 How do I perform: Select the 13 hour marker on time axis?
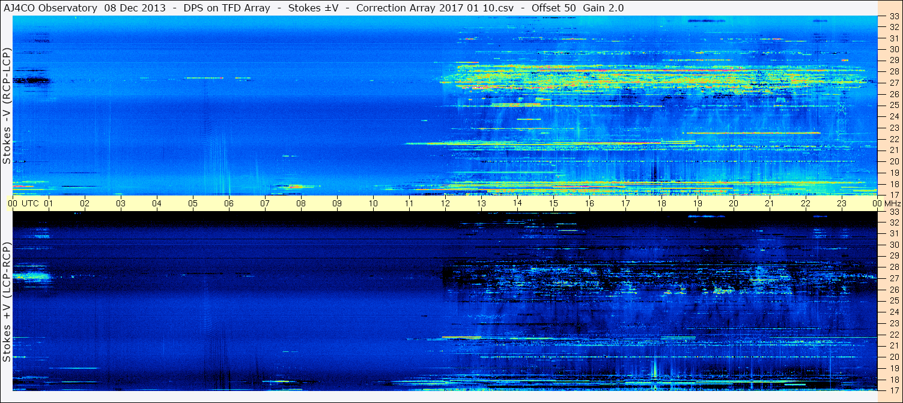click(x=481, y=203)
